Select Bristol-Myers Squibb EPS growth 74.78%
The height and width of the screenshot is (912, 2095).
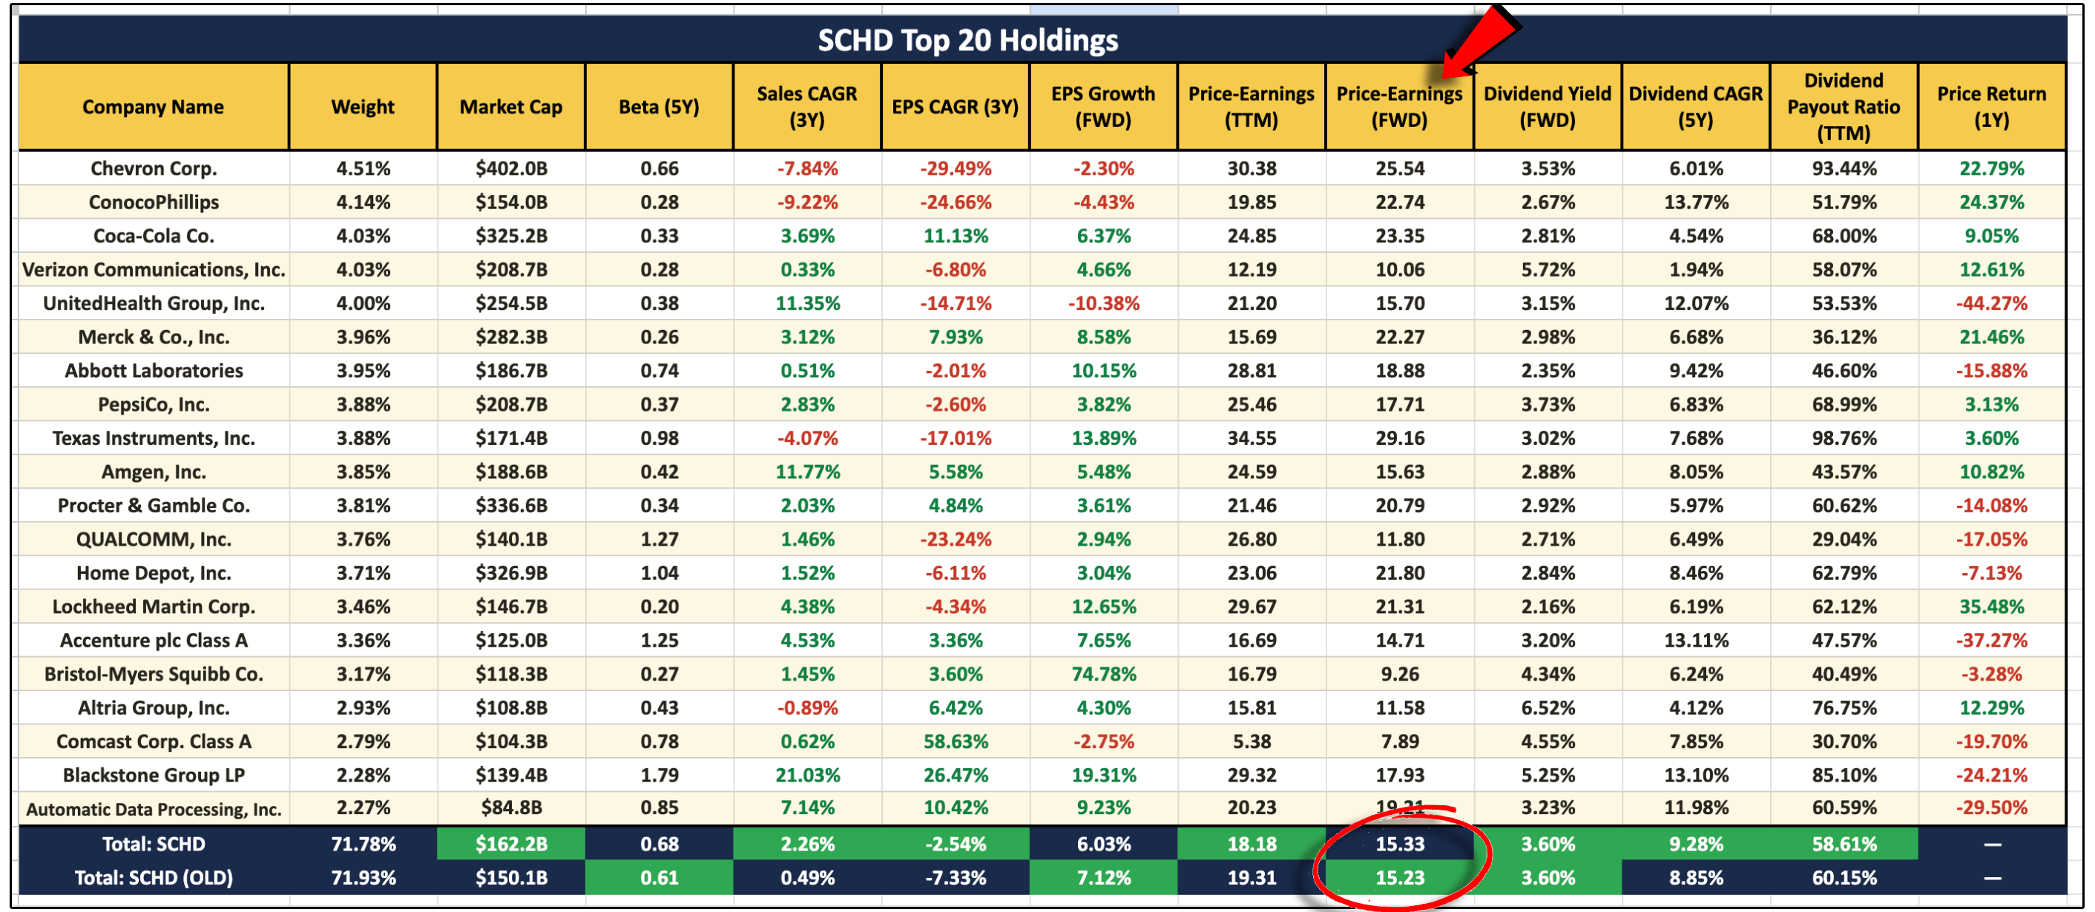pyautogui.click(x=1103, y=674)
